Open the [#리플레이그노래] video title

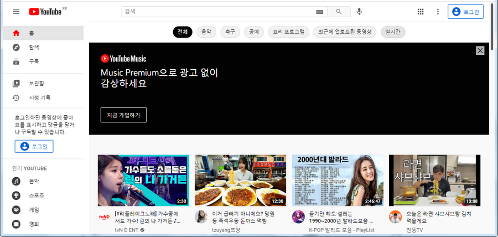click(x=148, y=217)
